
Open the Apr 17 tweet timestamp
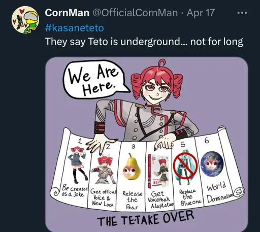click(201, 13)
